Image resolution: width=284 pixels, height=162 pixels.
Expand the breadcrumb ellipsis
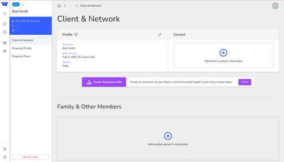(x=71, y=6)
